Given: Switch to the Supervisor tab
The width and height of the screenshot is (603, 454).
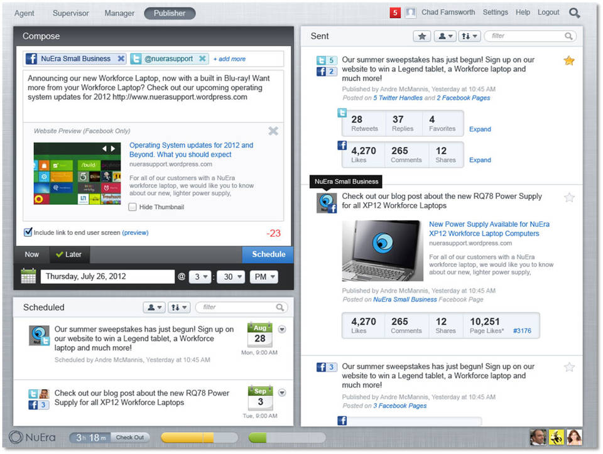Looking at the screenshot, I should click(x=70, y=13).
